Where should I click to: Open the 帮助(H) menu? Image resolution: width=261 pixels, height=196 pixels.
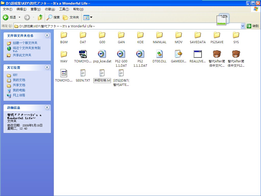pos(78,9)
